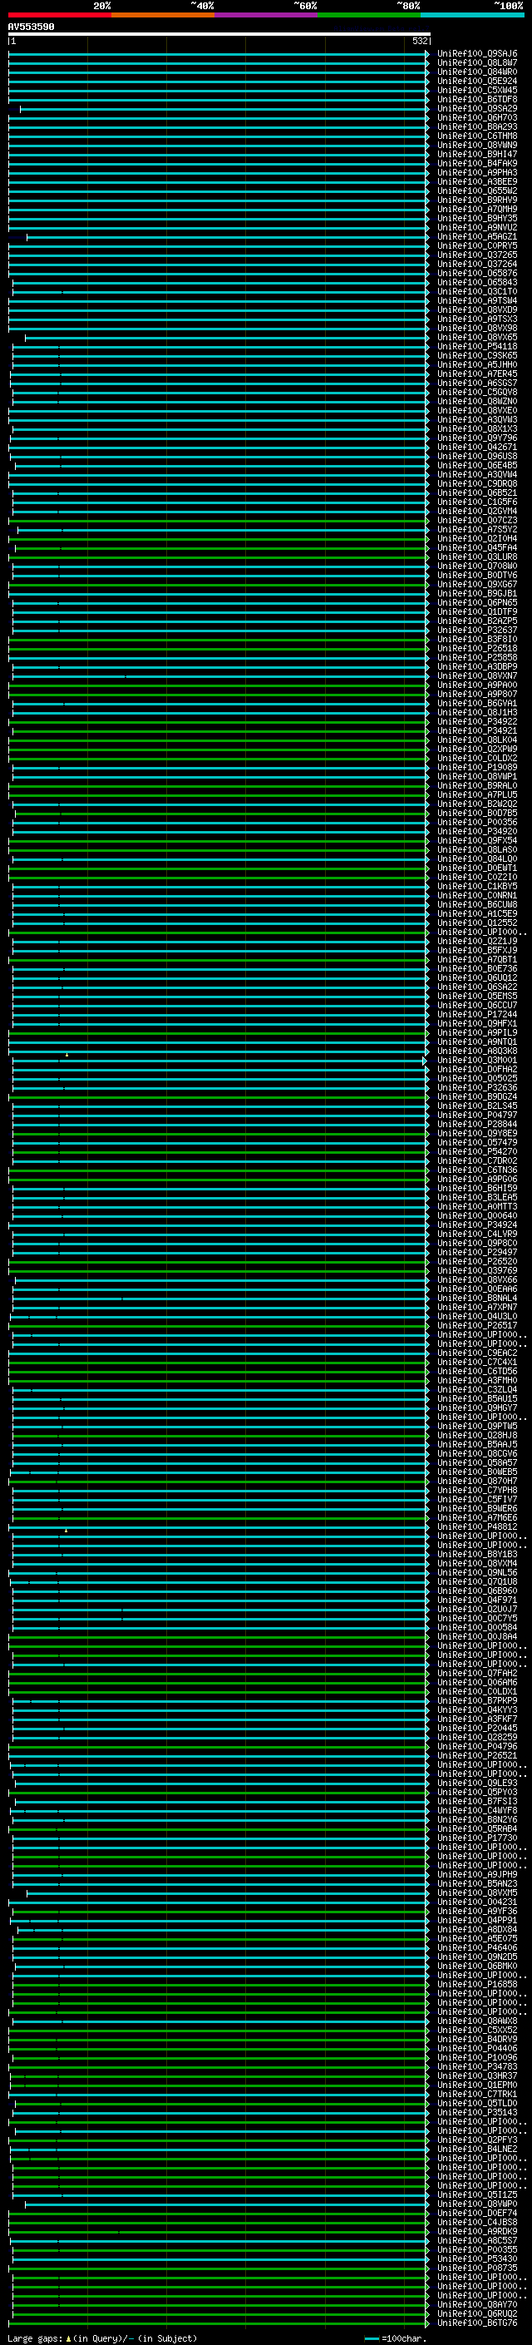
Task: Select the UniRef100_B6TG76 entry label
Action: (x=476, y=2323)
